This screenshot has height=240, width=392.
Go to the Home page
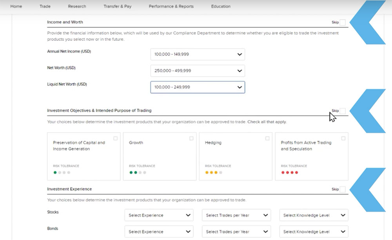coord(16,6)
